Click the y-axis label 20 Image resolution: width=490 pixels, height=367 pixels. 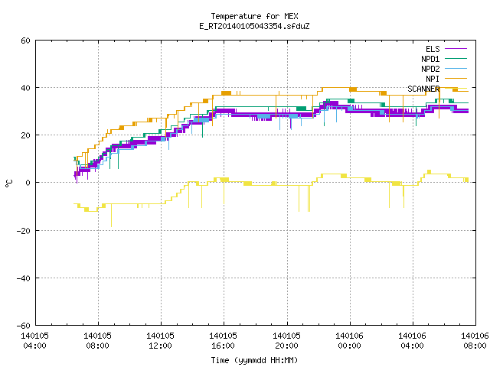[x=25, y=135]
